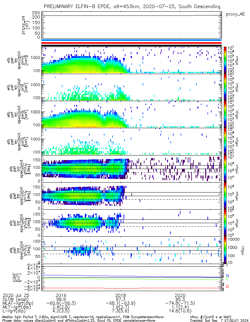Screen dimensions: 250x322
Task: Click the blue N legend letter in IGRF panel
Action: click(x=227, y=276)
